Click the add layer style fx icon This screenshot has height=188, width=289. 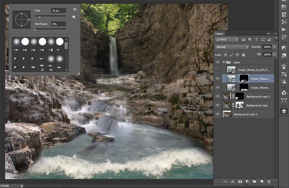tap(233, 181)
